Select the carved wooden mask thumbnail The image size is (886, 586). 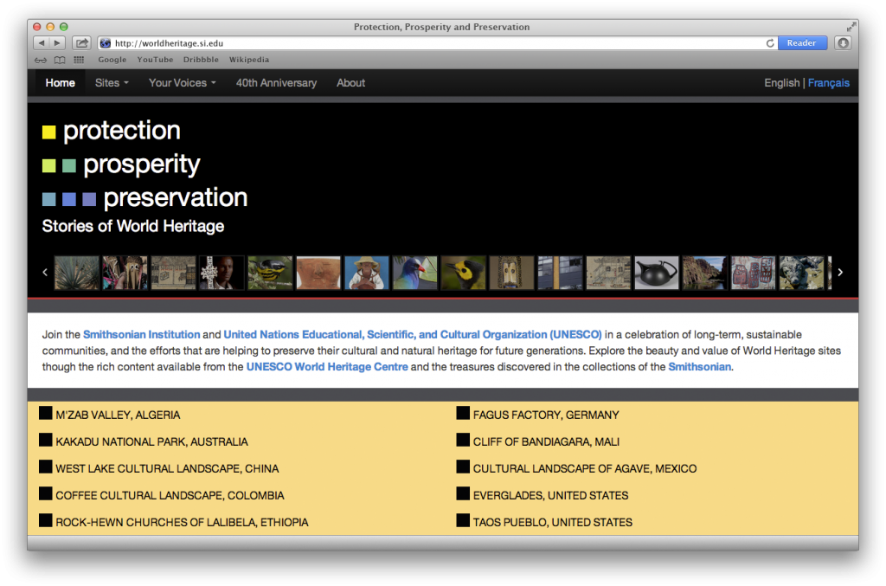512,273
